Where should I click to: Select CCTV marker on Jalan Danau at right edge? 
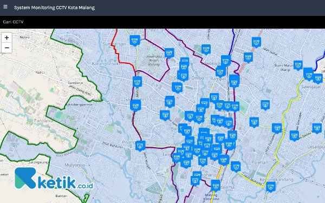click(x=317, y=128)
